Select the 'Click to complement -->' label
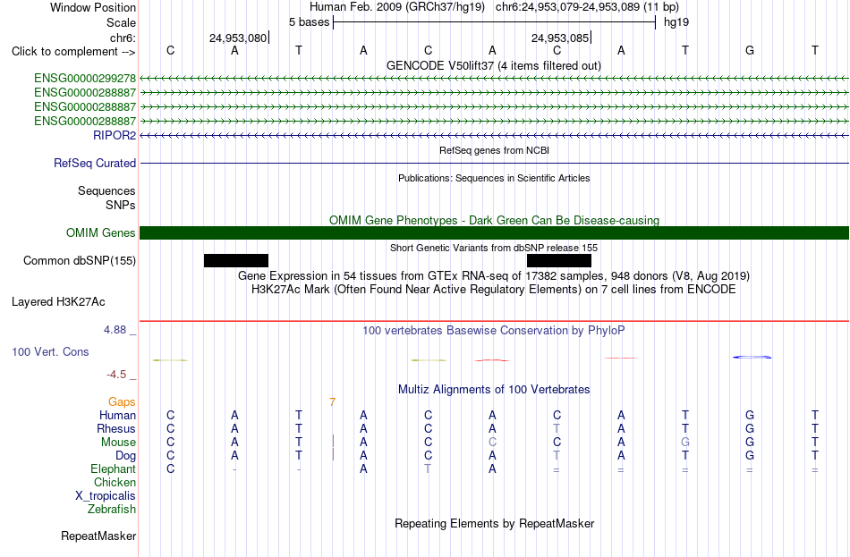850x557 pixels. click(x=73, y=52)
